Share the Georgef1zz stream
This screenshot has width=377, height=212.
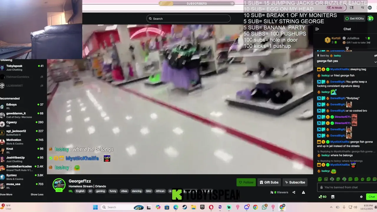tap(294, 192)
